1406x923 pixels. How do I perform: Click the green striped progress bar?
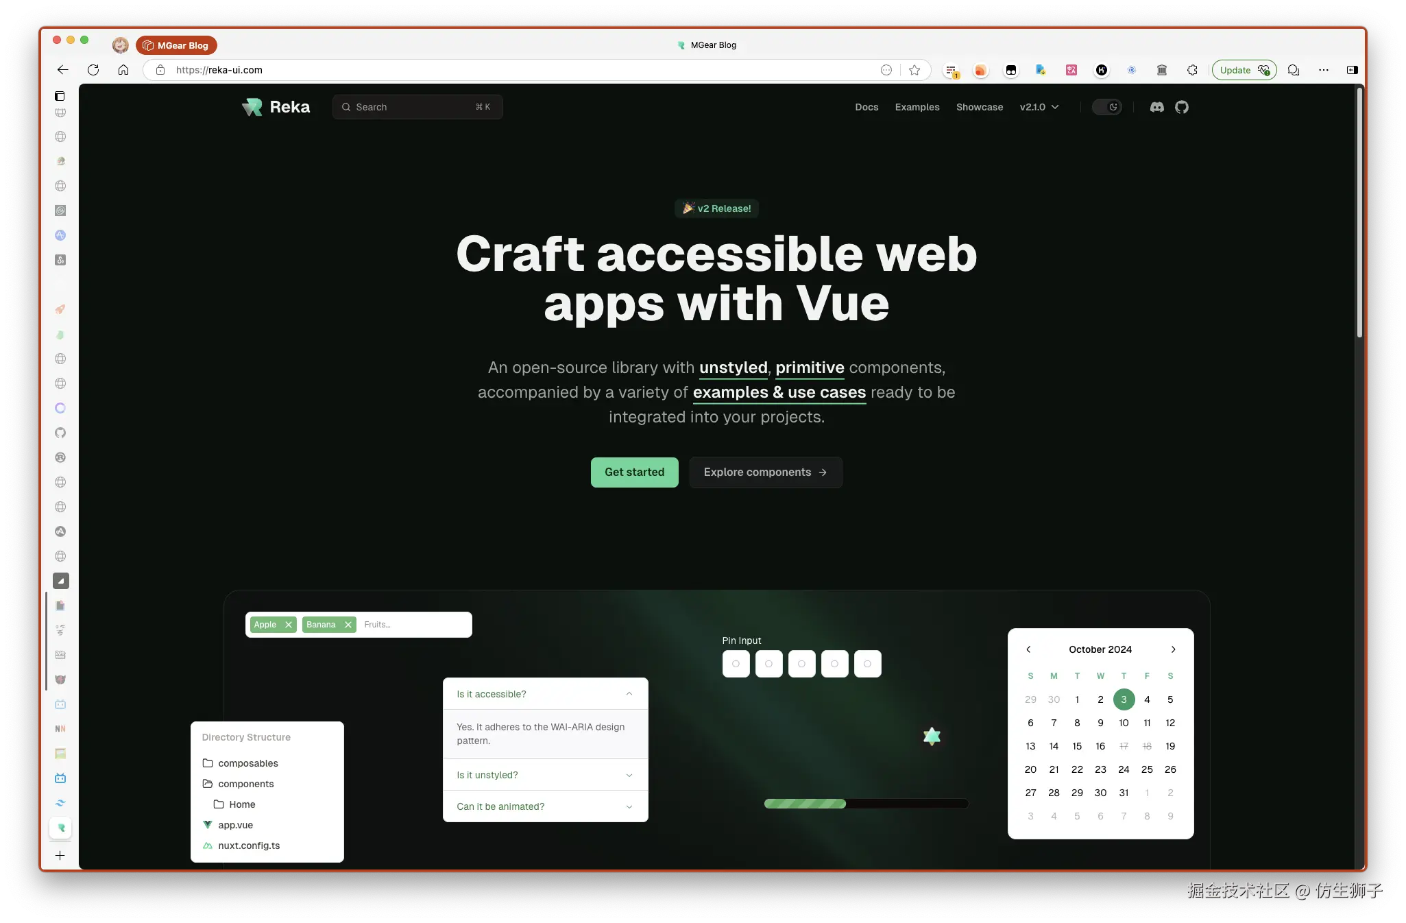(805, 804)
